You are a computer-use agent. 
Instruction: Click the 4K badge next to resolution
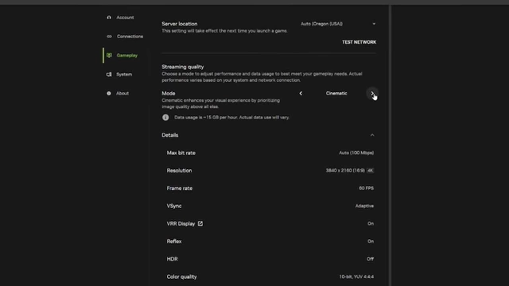pos(370,171)
